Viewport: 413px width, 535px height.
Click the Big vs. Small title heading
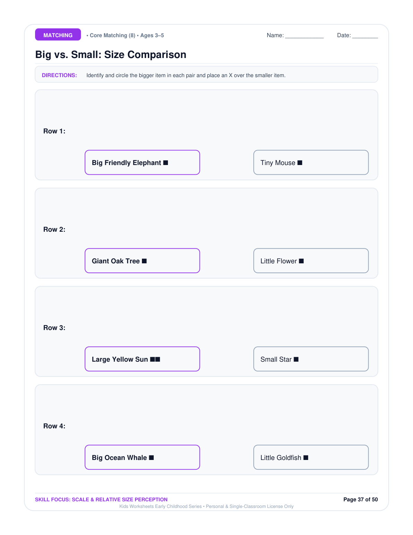pyautogui.click(x=111, y=55)
